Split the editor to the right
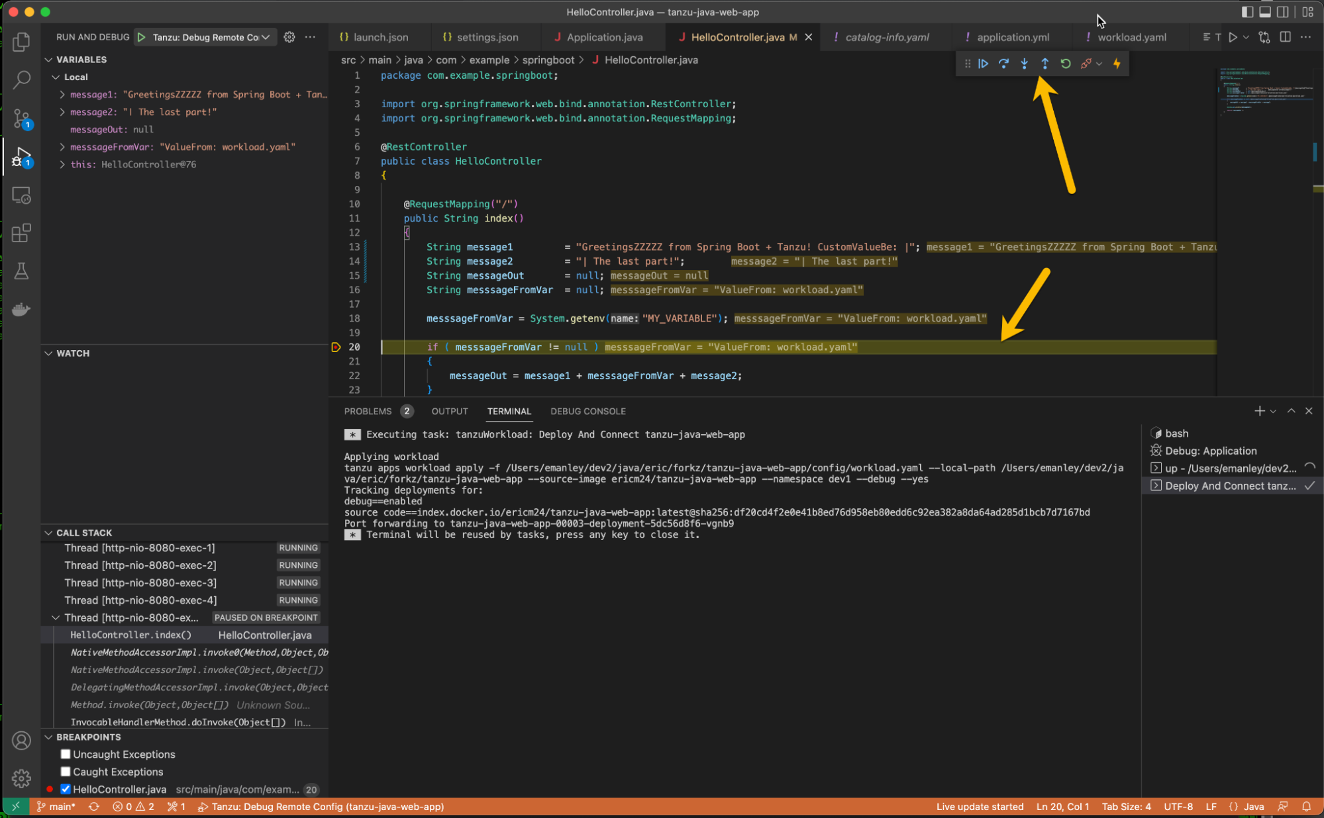Viewport: 1324px width, 818px height. tap(1286, 37)
